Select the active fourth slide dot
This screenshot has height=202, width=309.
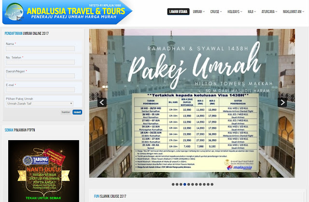[184, 184]
